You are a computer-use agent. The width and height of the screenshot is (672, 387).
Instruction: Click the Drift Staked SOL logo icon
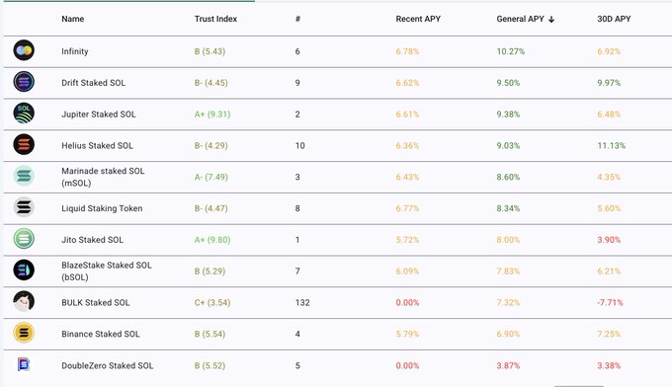coord(24,82)
